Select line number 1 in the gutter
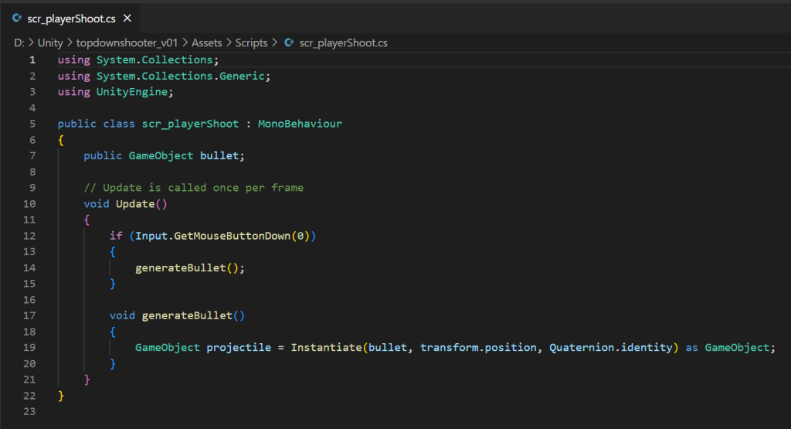The image size is (791, 429). [x=32, y=60]
